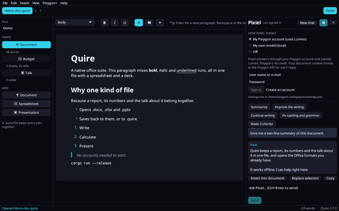
Task: Click the 'Improve the writing' quick action
Action: (289, 107)
